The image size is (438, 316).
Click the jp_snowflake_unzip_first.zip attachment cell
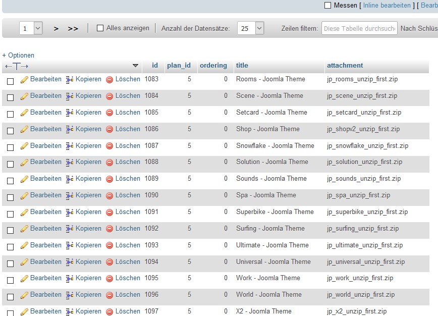(367, 145)
